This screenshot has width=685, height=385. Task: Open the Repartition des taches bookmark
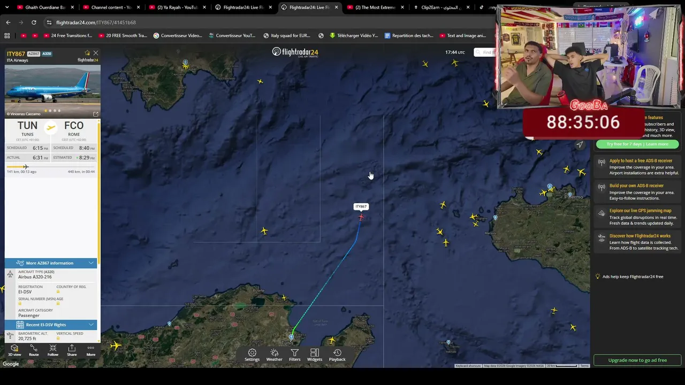coord(409,36)
